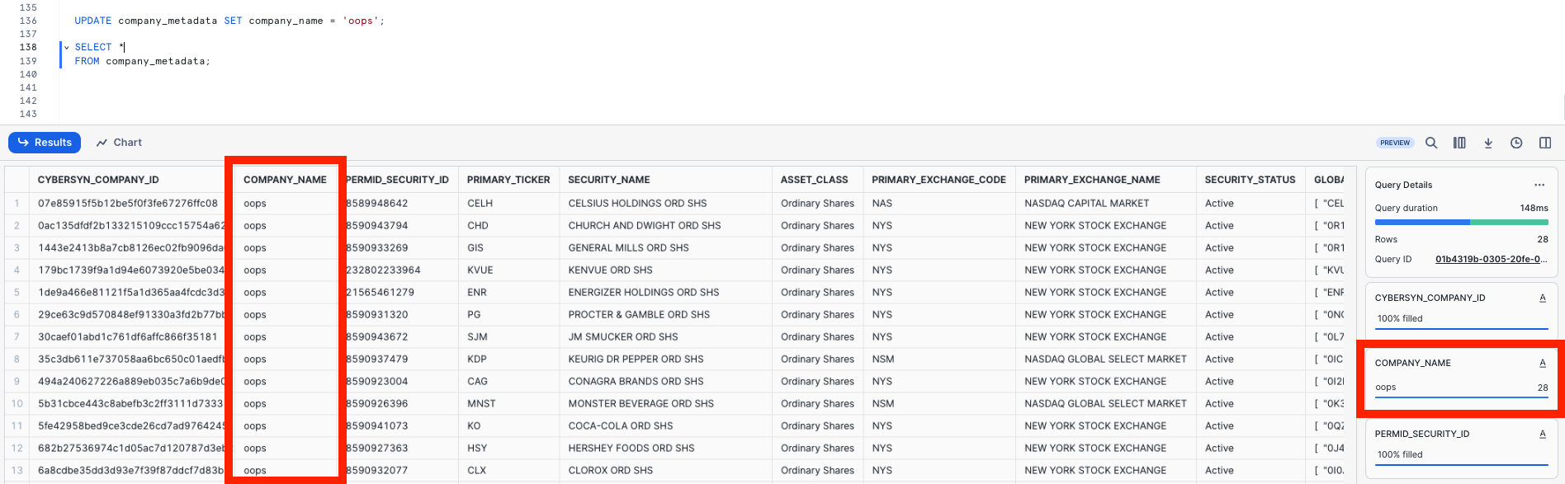Click the text type icon for PERMID_SECURITY_ID

coord(1542,434)
